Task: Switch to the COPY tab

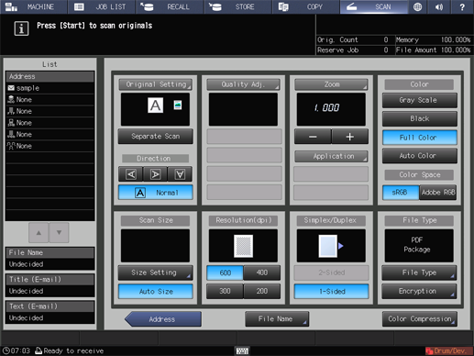Action: point(305,6)
